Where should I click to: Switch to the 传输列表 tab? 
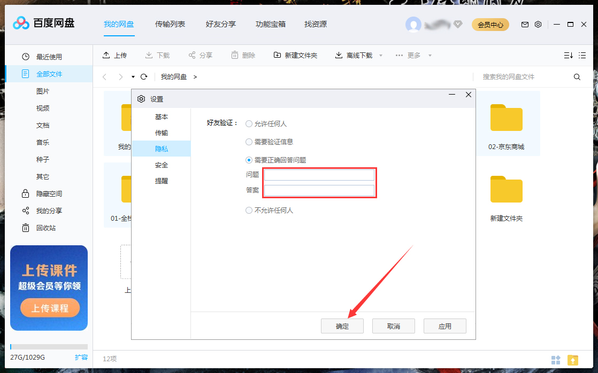coord(170,24)
